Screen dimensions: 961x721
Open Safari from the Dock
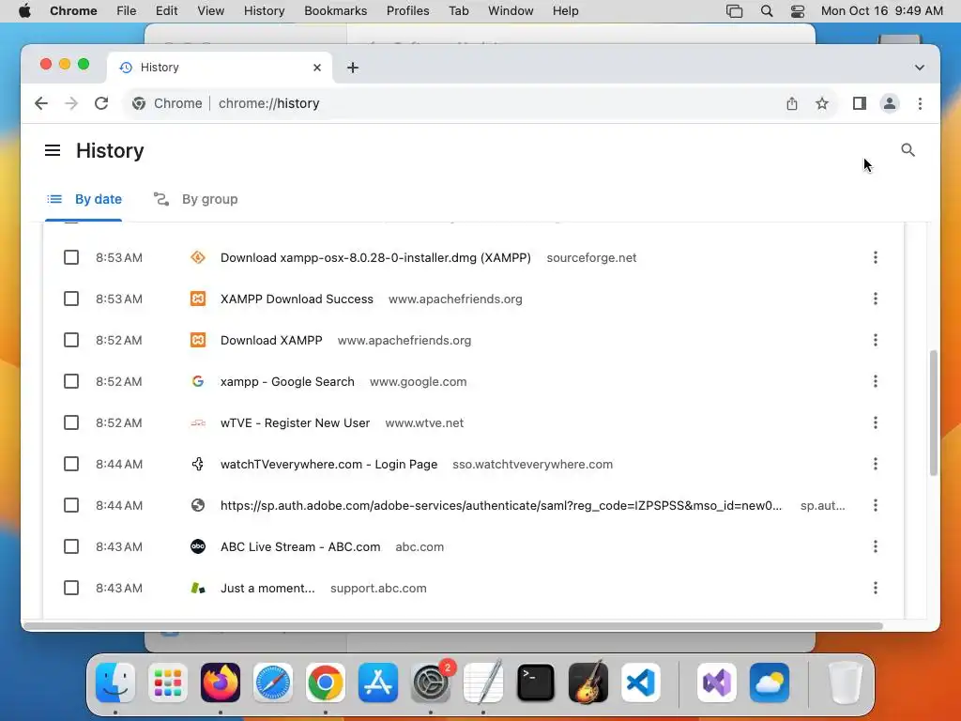point(273,683)
